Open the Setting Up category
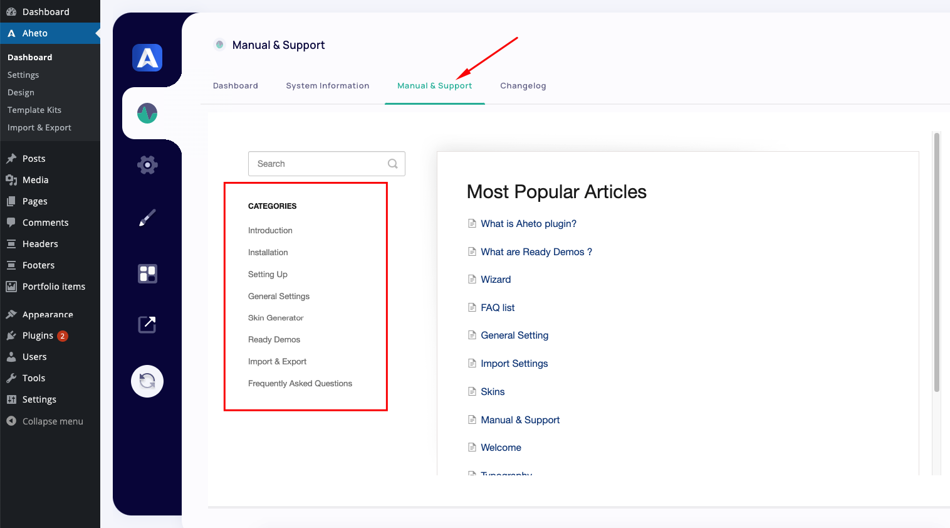The height and width of the screenshot is (528, 950). click(x=268, y=274)
